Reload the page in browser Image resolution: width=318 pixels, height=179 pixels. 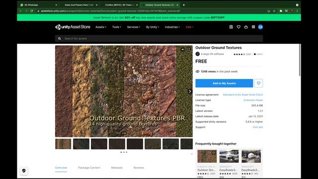click(32, 11)
